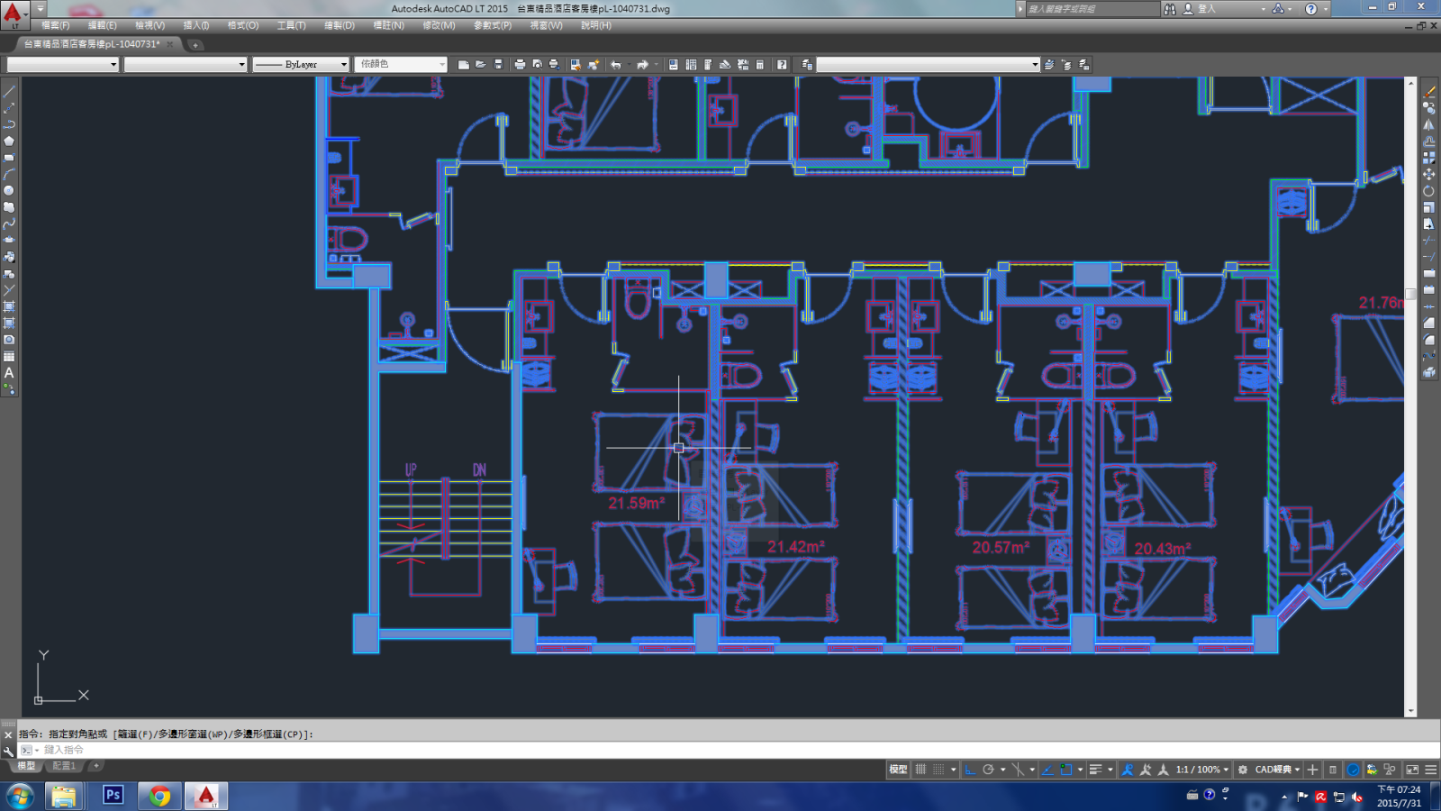The image size is (1441, 811).
Task: Select the Move modify tool
Action: click(1429, 175)
